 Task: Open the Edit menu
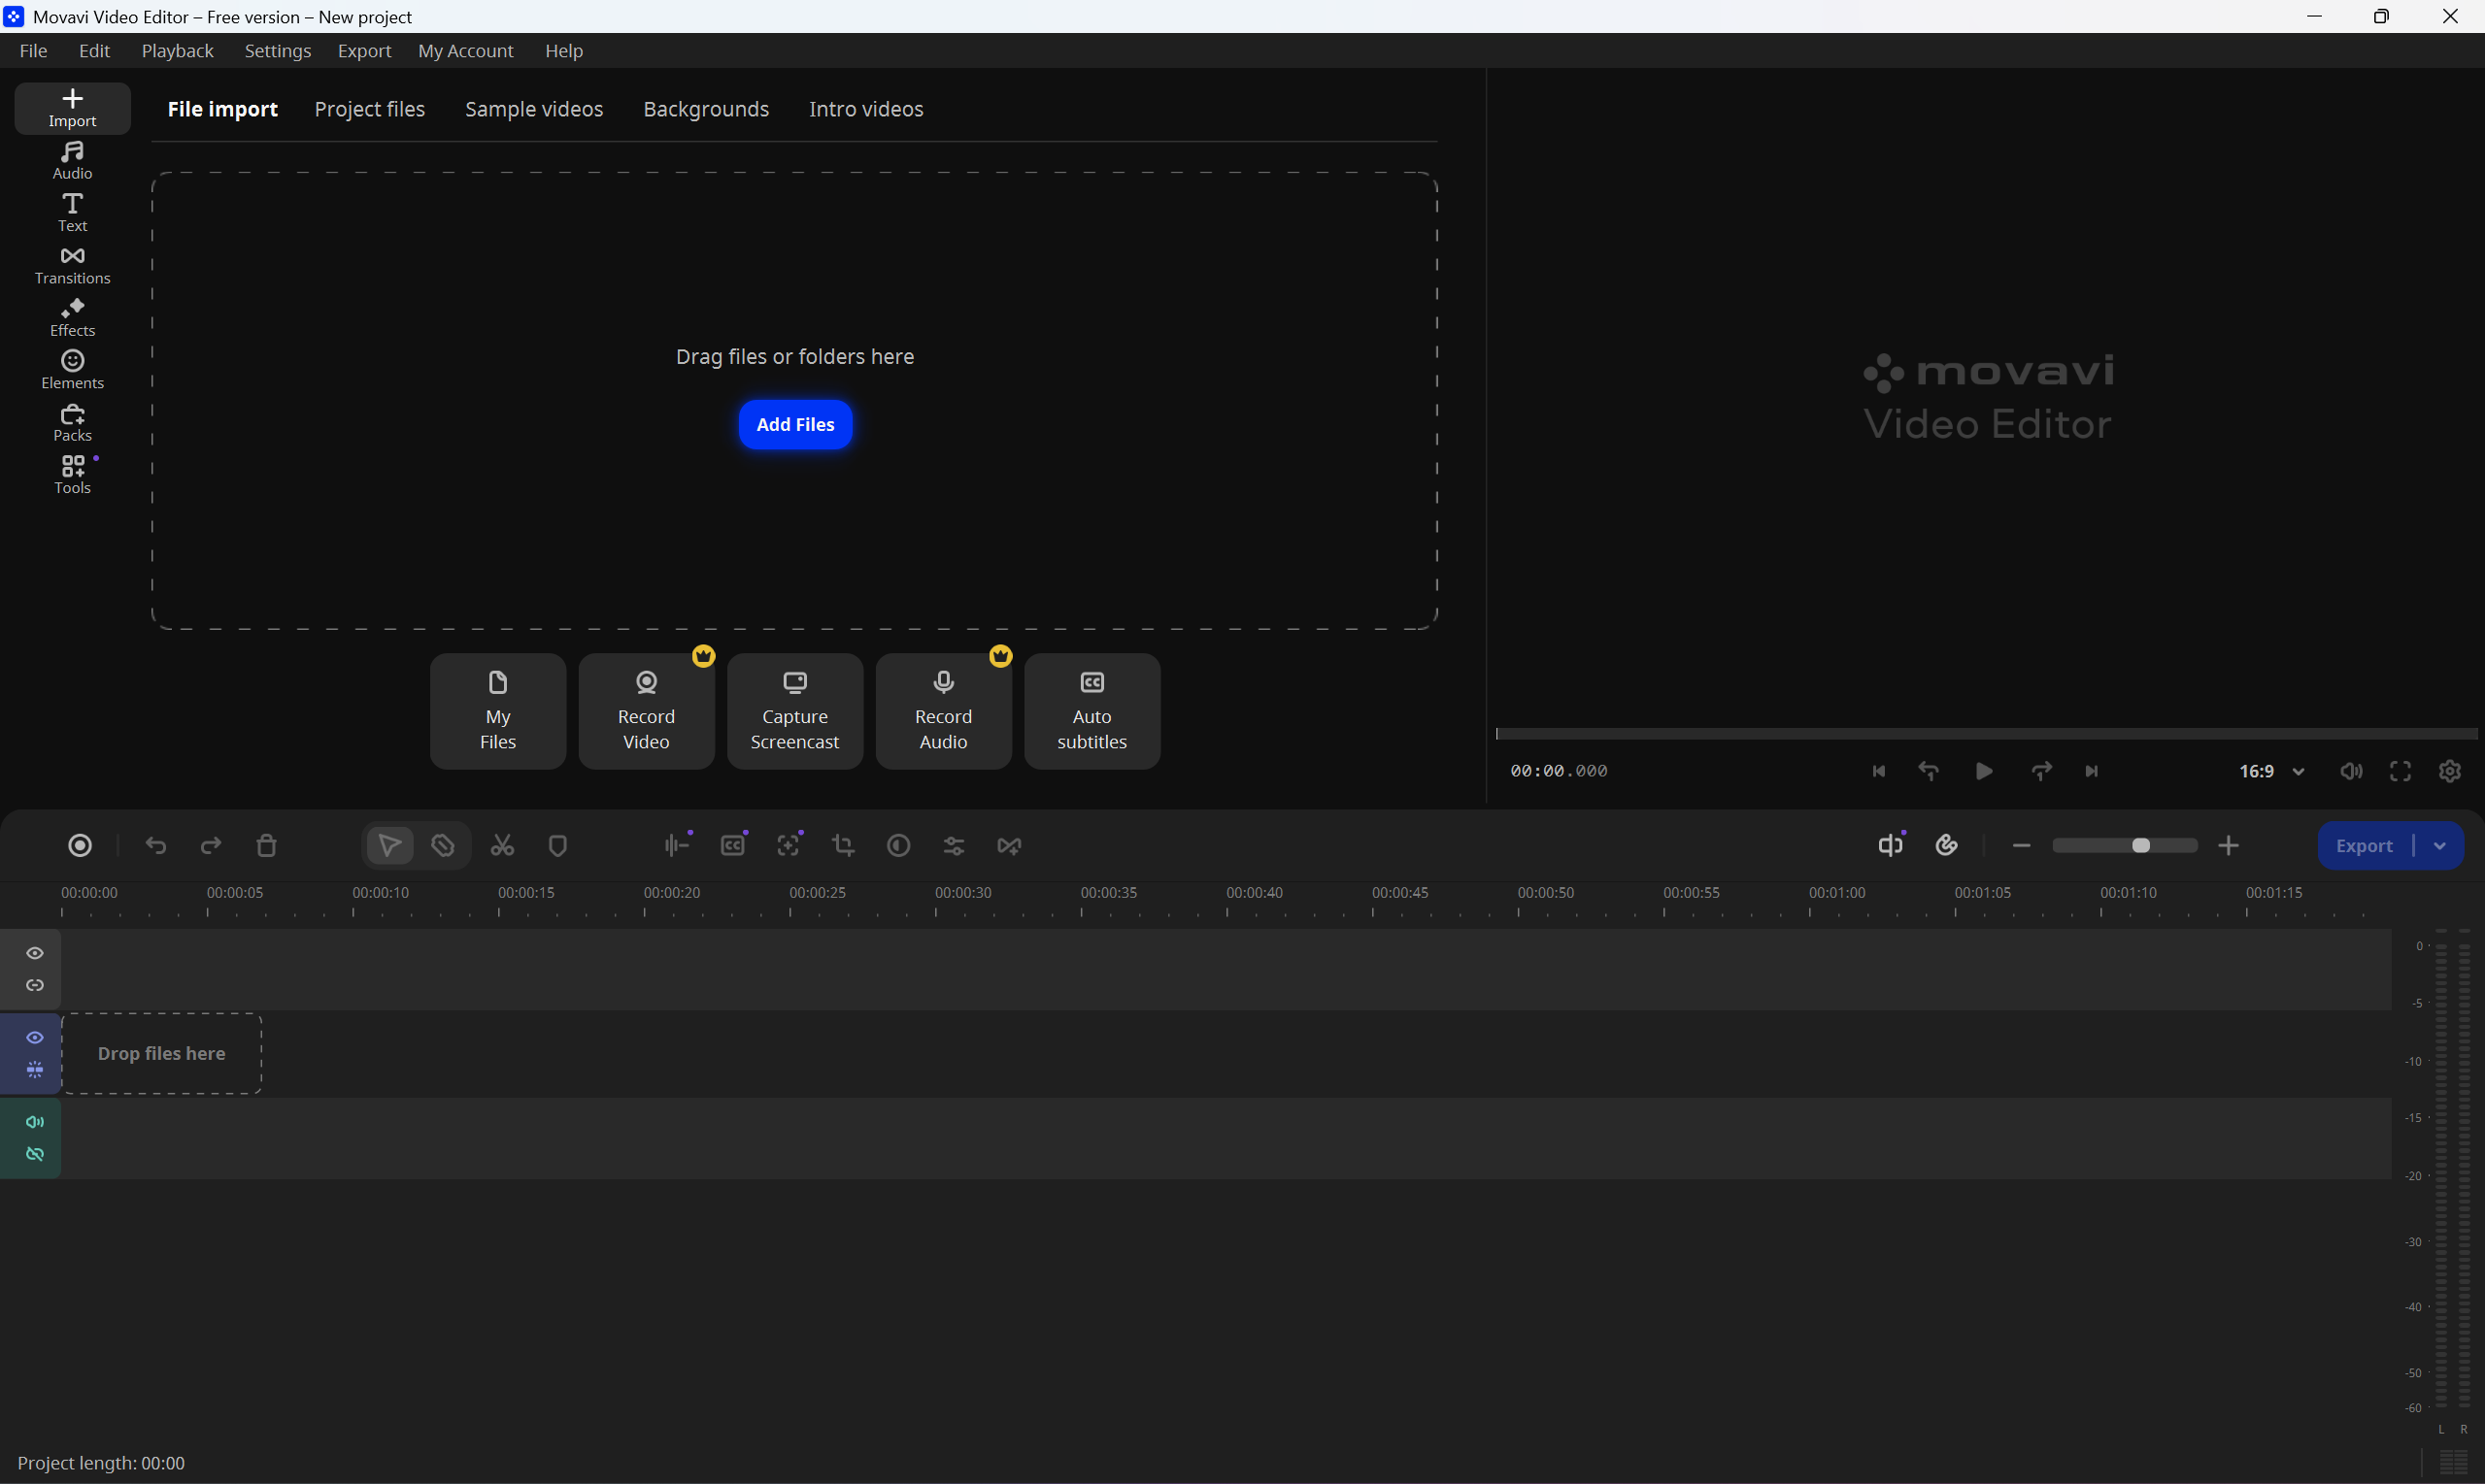94,50
